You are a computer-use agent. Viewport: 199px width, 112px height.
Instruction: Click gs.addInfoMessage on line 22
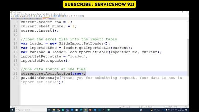[40, 78]
